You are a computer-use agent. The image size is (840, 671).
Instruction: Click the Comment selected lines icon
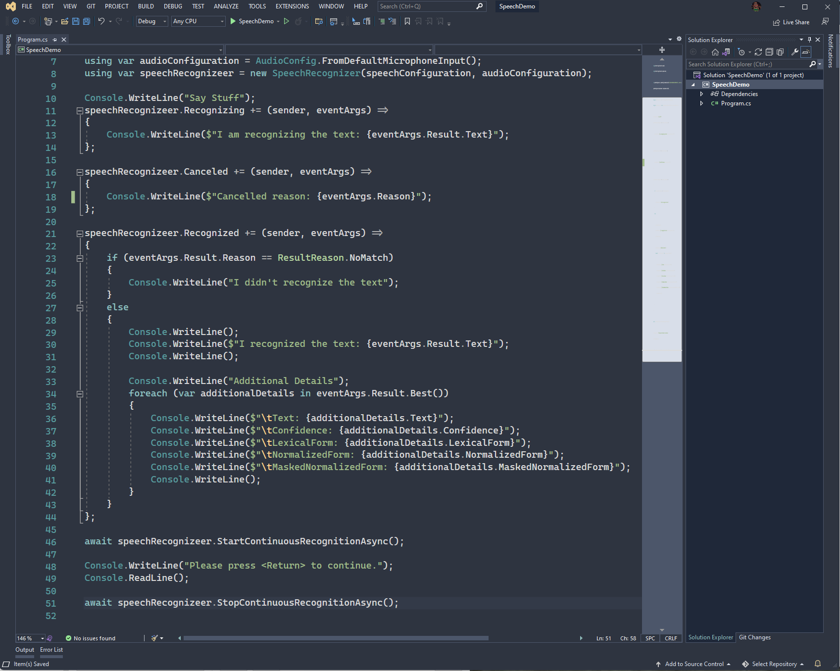point(382,21)
